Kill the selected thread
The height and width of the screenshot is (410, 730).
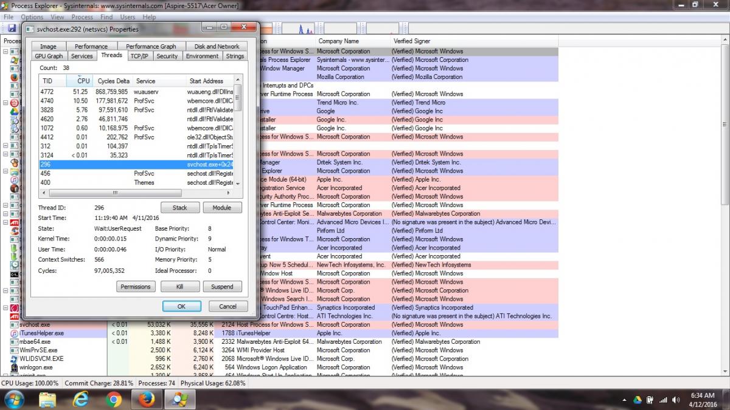pos(180,287)
